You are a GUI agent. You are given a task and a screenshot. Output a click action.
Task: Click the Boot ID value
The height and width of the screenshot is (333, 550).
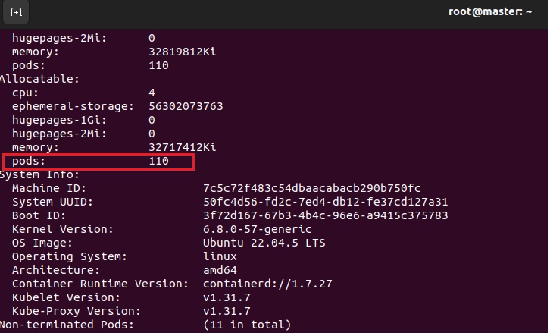(326, 215)
